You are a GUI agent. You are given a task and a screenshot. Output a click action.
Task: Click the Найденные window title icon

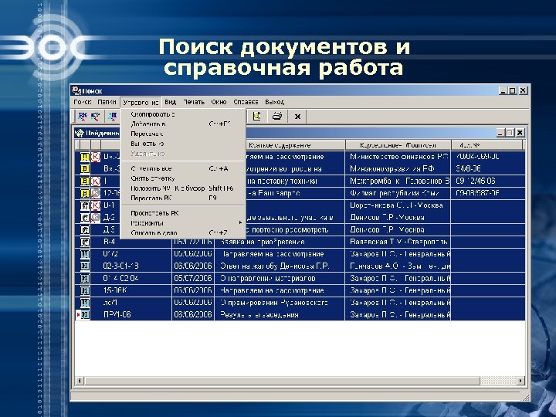tap(80, 133)
